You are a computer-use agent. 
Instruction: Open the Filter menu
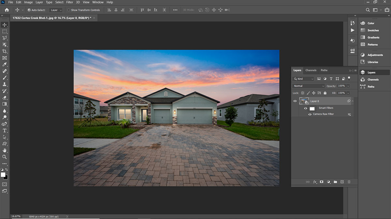pos(70,2)
